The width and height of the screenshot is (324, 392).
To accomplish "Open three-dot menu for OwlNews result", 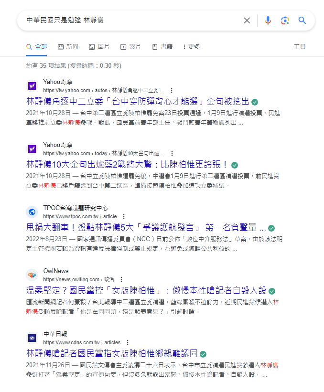I will tap(121, 279).
